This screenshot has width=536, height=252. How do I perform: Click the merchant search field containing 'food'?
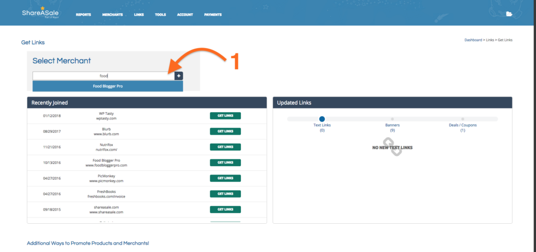pyautogui.click(x=104, y=76)
